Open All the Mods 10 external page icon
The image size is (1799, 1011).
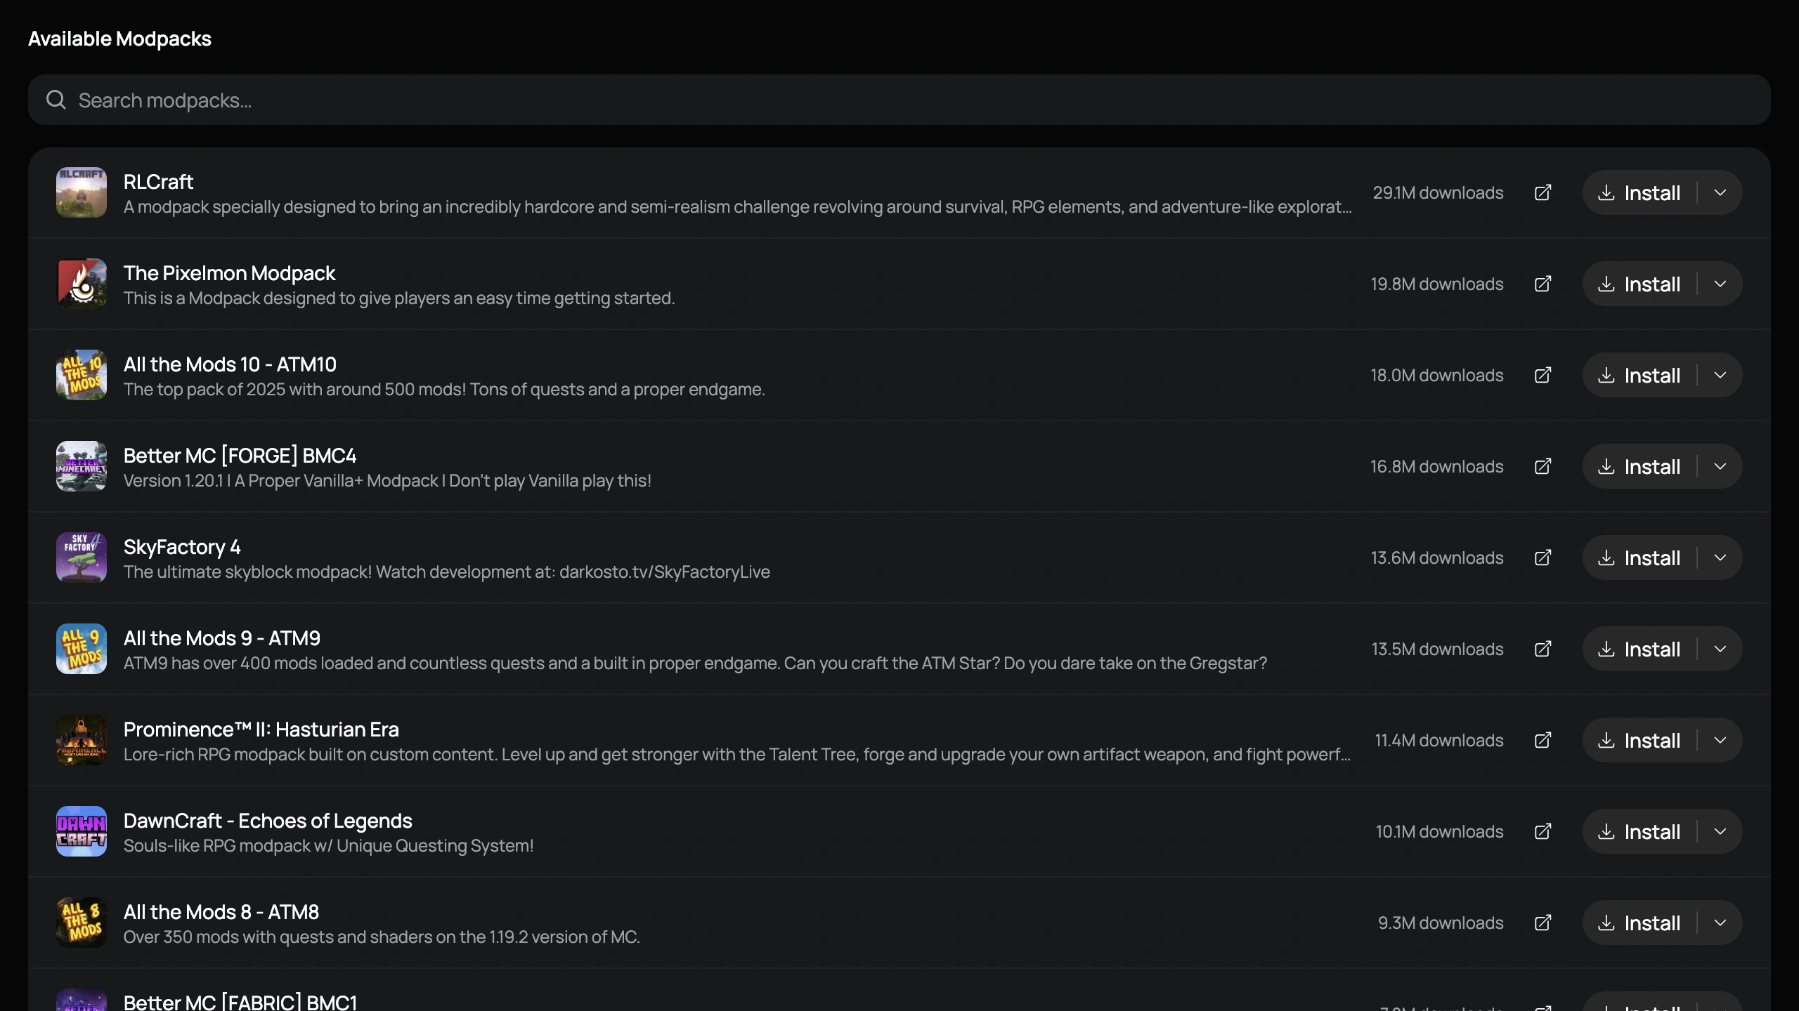(x=1543, y=375)
